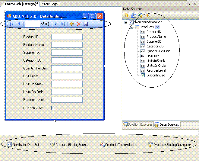Image resolution: width=199 pixels, height=161 pixels.
Task: Click the UnitPrice numeric field icon
Action: click(143, 56)
